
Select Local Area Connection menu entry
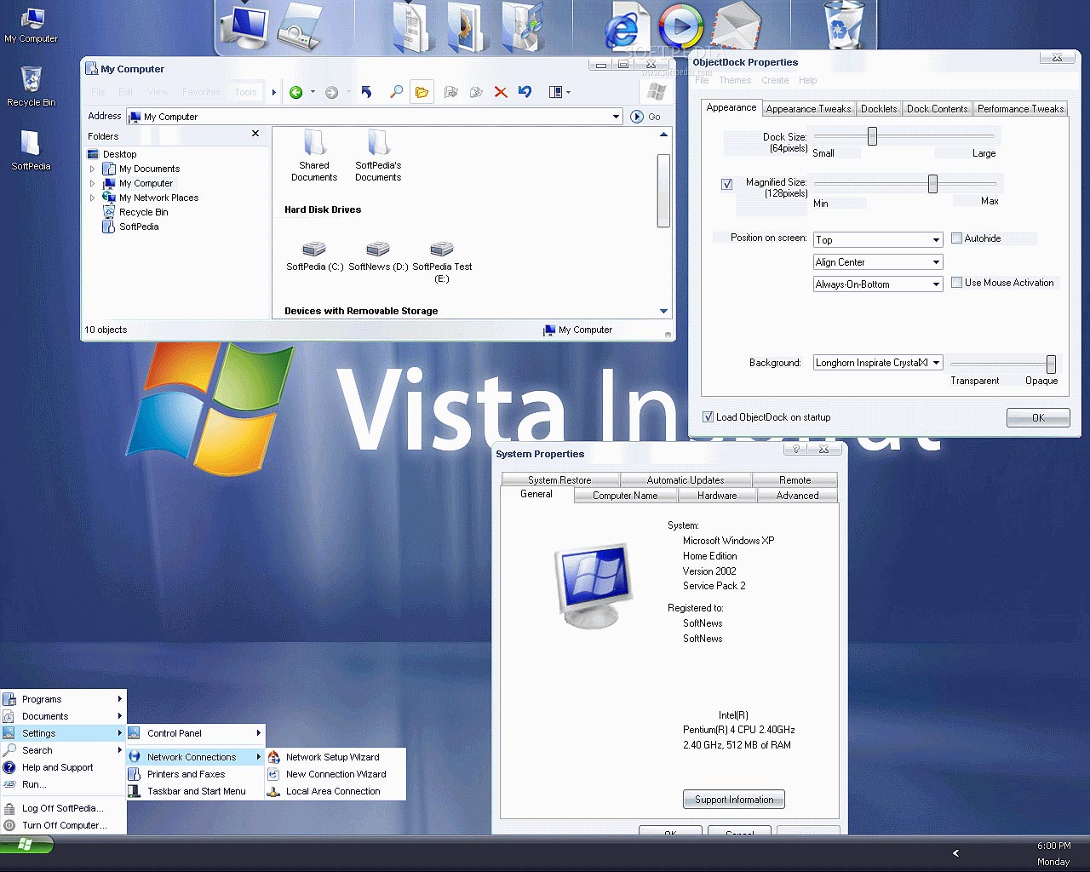pyautogui.click(x=333, y=791)
